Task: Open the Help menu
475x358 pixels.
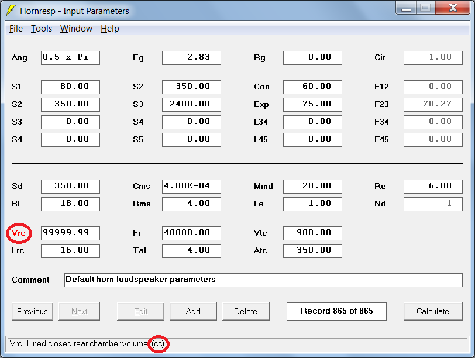Action: click(x=109, y=29)
